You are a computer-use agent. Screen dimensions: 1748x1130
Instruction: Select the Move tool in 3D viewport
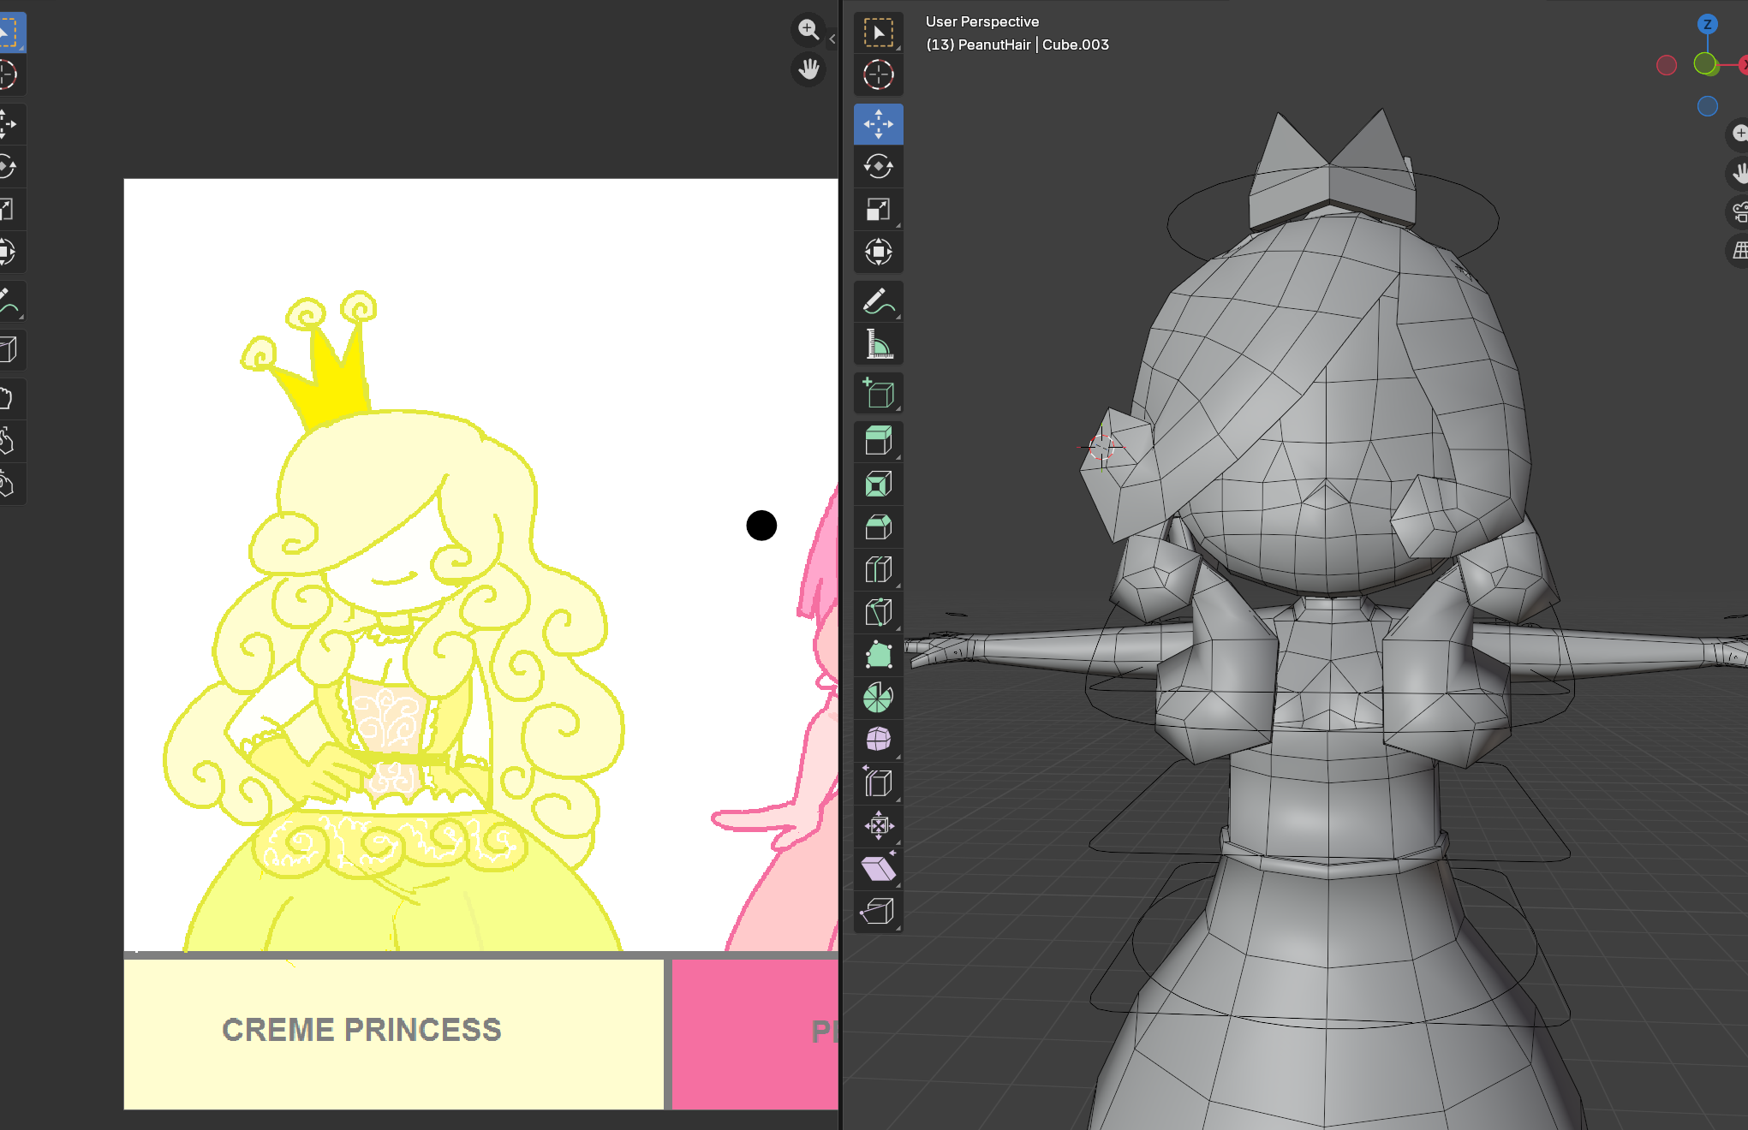[878, 124]
